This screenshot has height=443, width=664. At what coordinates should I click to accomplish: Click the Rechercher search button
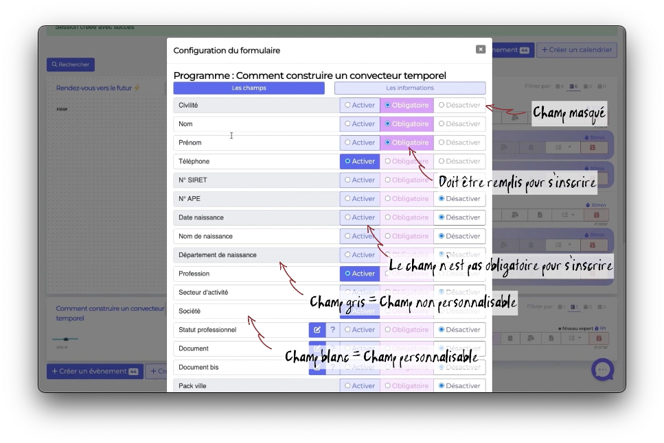click(x=71, y=64)
